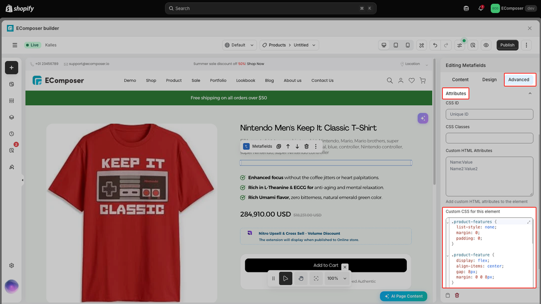Move the Metafields element down
This screenshot has height=304, width=541.
[297, 146]
